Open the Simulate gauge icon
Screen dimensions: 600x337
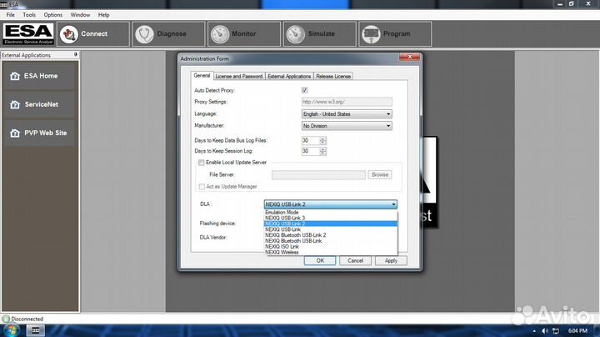click(x=295, y=34)
